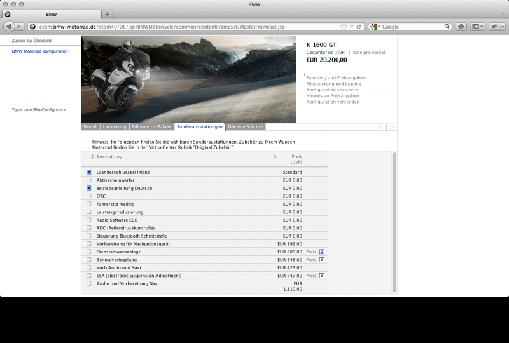Switch to the Modell tab
Screen dimensions: 509x343
(90, 127)
